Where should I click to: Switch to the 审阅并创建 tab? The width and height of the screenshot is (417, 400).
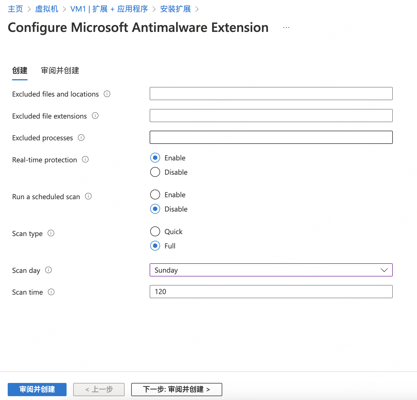point(60,71)
